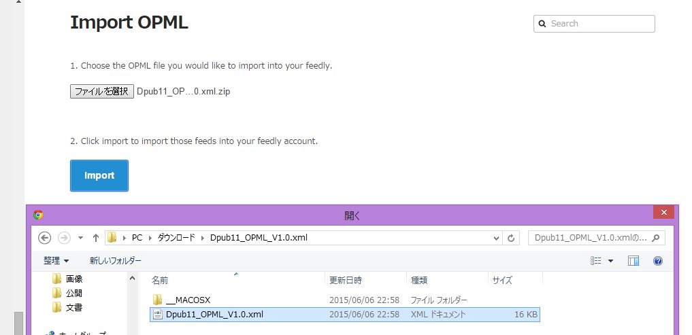
Task: Open address bar history dropdown
Action: [x=497, y=238]
